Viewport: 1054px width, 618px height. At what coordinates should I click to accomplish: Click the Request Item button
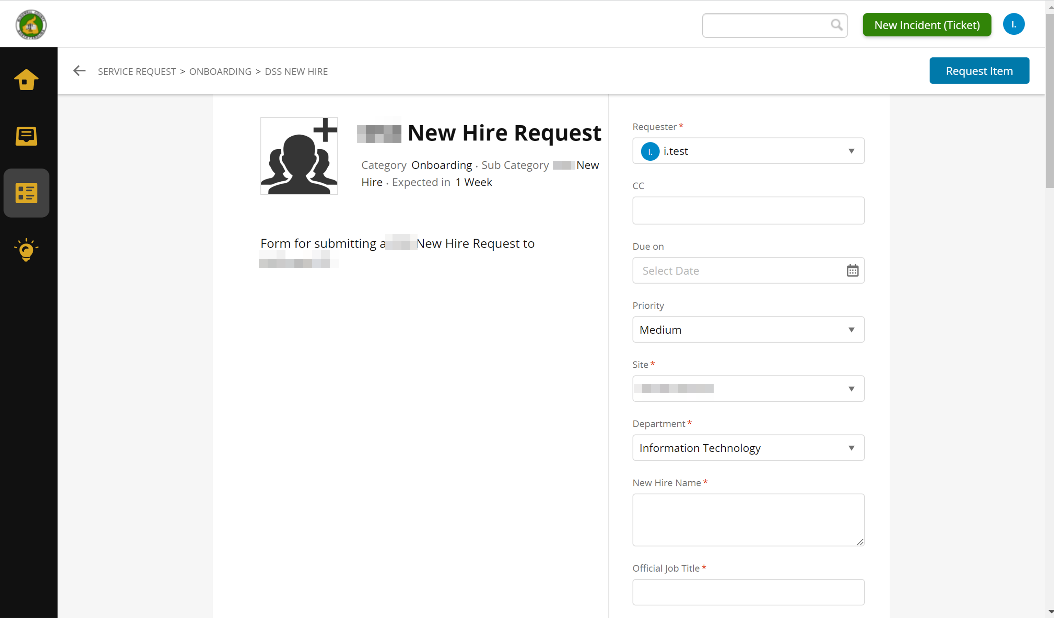[979, 71]
